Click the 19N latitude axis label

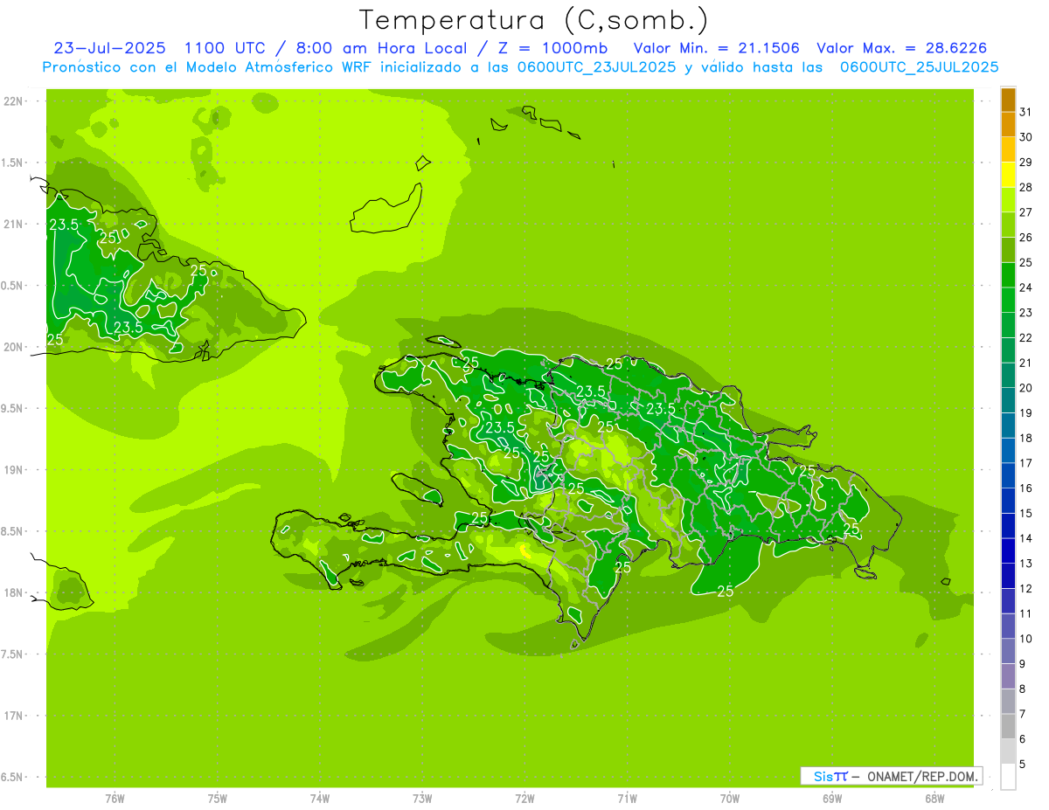13,470
